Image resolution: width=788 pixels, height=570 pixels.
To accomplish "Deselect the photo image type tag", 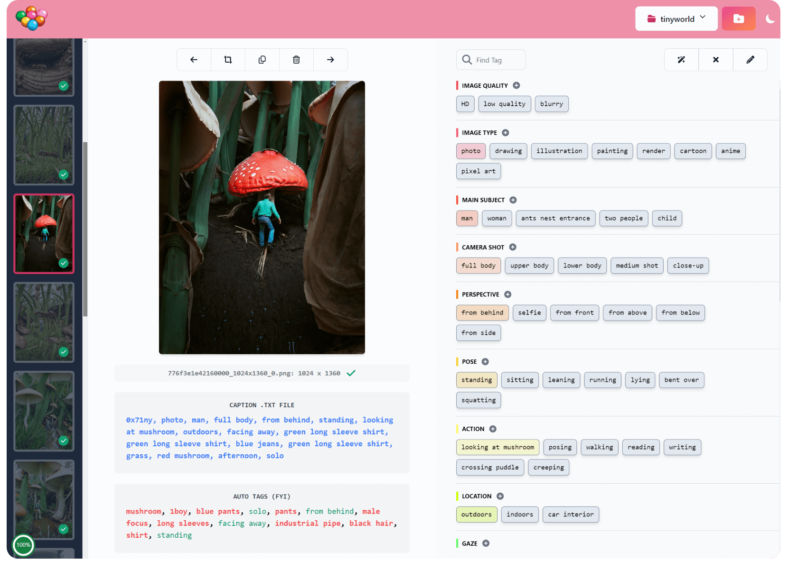I will tap(470, 151).
